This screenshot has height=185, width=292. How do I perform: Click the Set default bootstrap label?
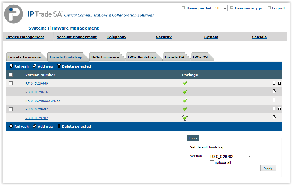point(207,147)
